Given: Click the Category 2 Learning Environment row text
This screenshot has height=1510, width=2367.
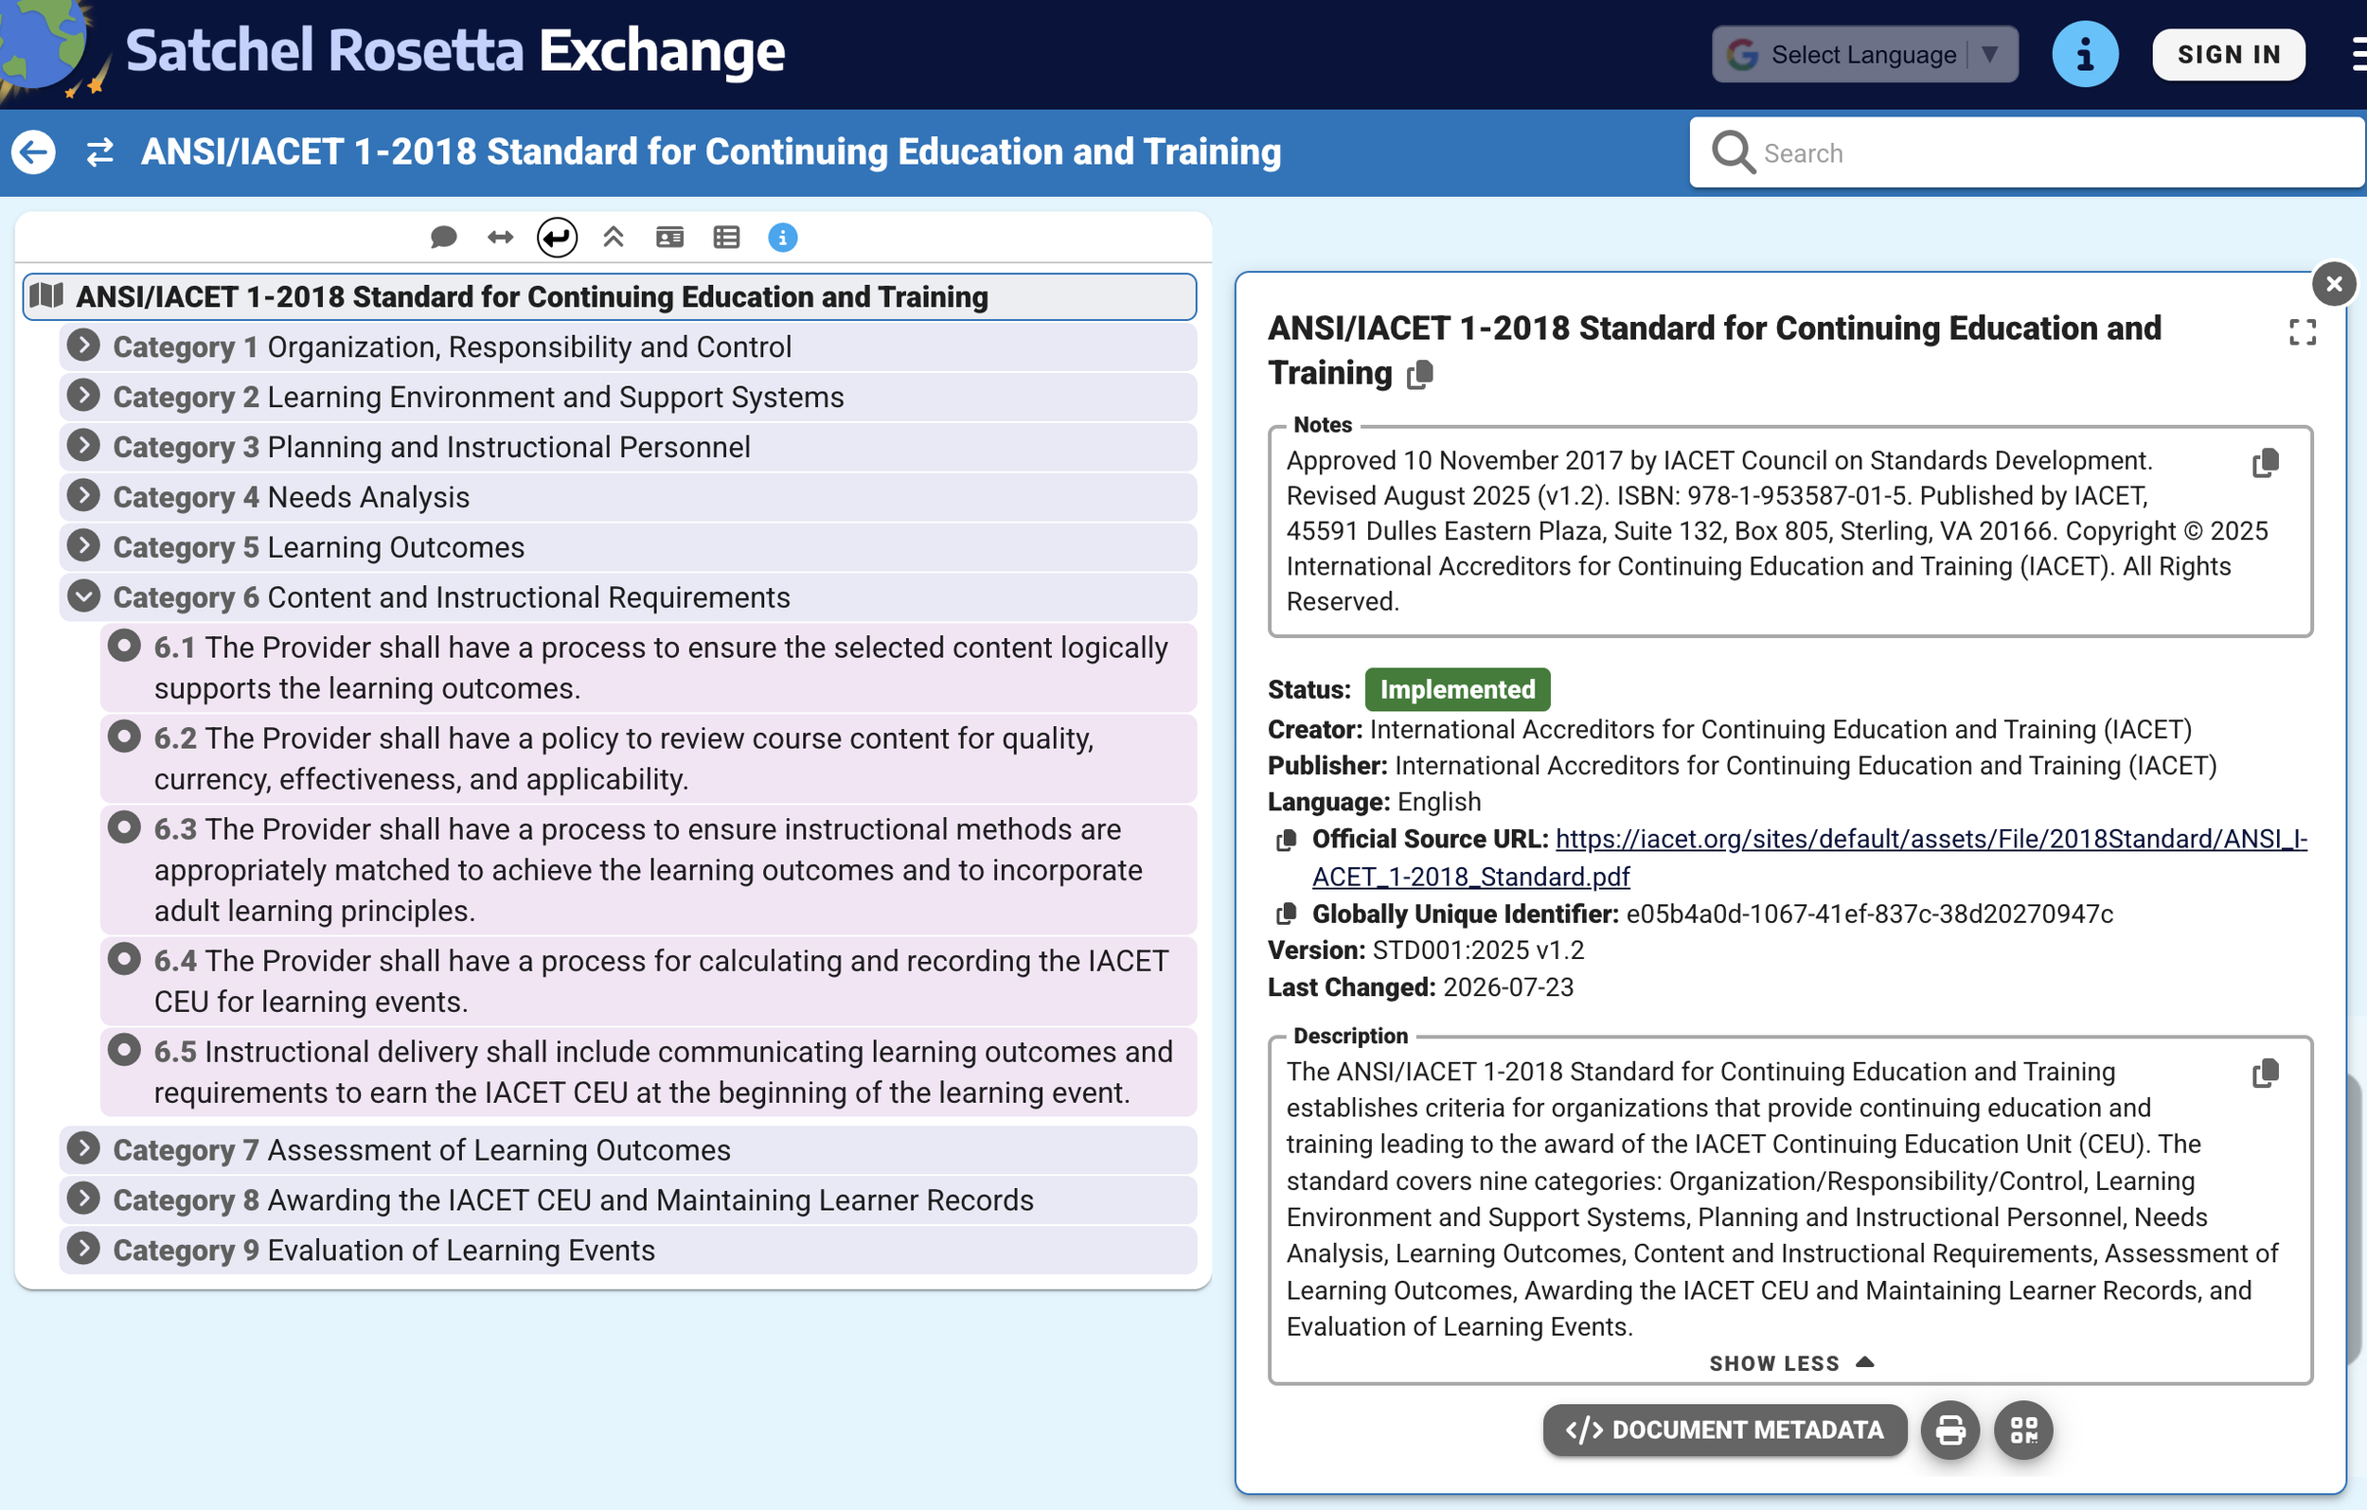Looking at the screenshot, I should point(479,398).
